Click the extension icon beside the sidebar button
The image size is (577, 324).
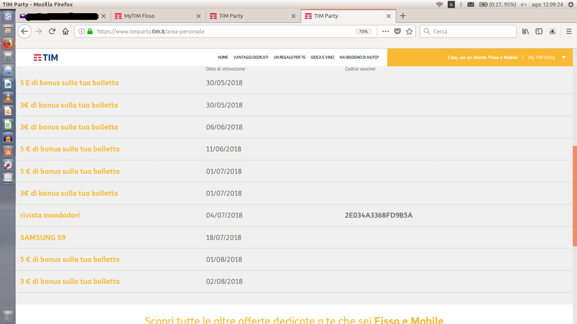tap(552, 31)
